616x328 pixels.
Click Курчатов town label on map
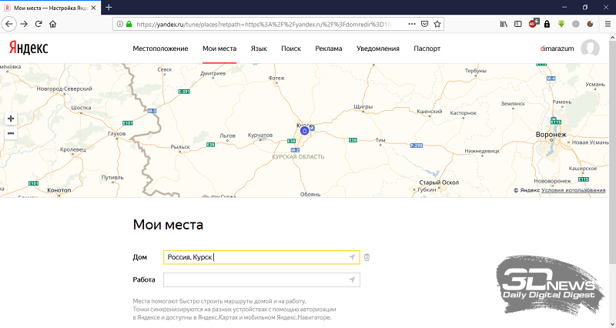(260, 136)
